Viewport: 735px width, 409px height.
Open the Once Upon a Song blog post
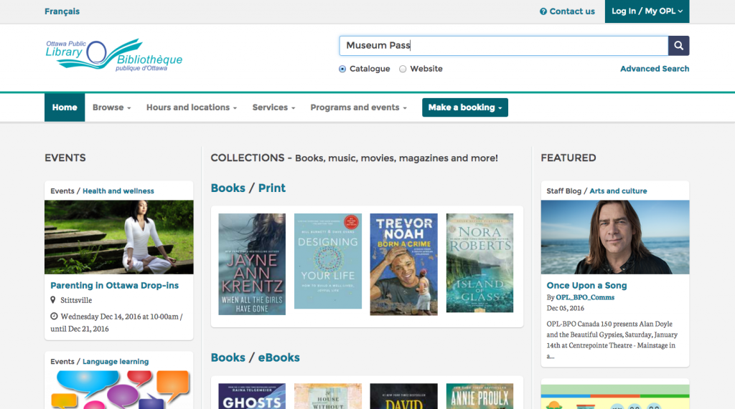pos(586,285)
